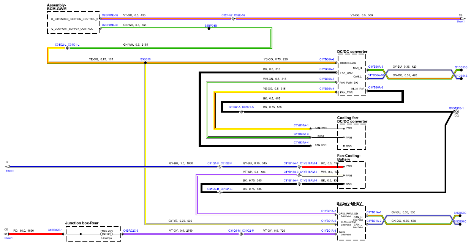471x245 pixels.
Task: Click wire label GY-BU, 1.0, 1860
Action: pos(181,163)
